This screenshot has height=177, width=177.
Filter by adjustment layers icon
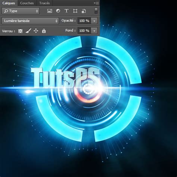[x=58, y=11]
